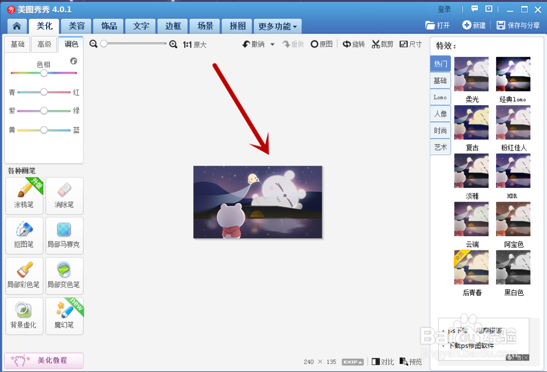The width and height of the screenshot is (547, 372).
Task: Expand the 更多功能 dropdown
Action: [x=277, y=26]
